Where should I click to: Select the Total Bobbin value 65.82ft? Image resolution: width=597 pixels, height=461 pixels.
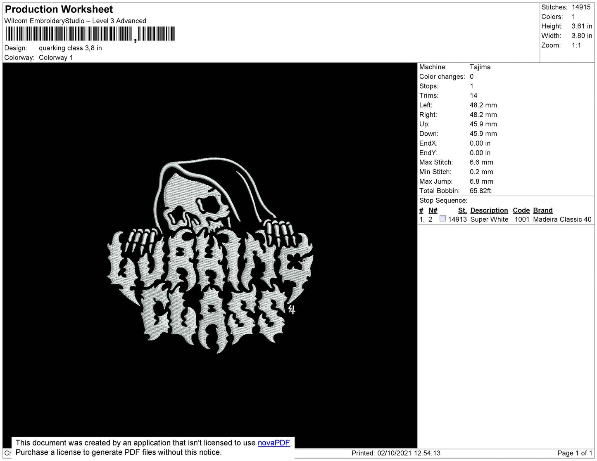coord(480,191)
